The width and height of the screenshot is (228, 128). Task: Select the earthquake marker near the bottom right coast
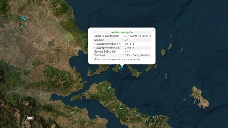tap(153, 117)
